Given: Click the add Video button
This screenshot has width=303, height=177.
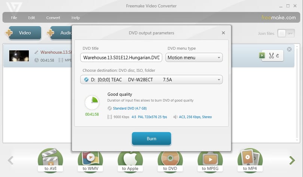Looking at the screenshot, I should [25, 33].
